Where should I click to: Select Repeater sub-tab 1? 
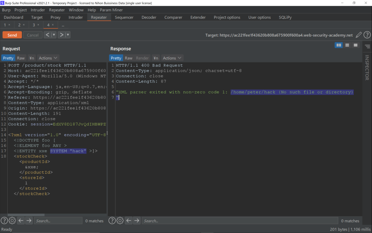(5, 25)
